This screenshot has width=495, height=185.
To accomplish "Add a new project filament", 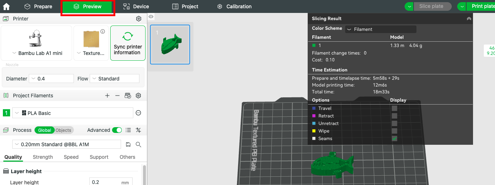I will [x=107, y=96].
